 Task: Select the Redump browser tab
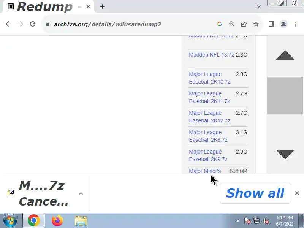click(48, 6)
